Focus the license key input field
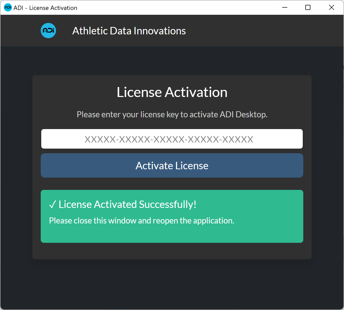The height and width of the screenshot is (310, 344). pos(172,139)
